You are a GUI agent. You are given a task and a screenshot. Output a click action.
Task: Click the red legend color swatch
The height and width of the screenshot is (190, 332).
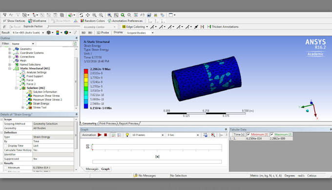point(86,71)
